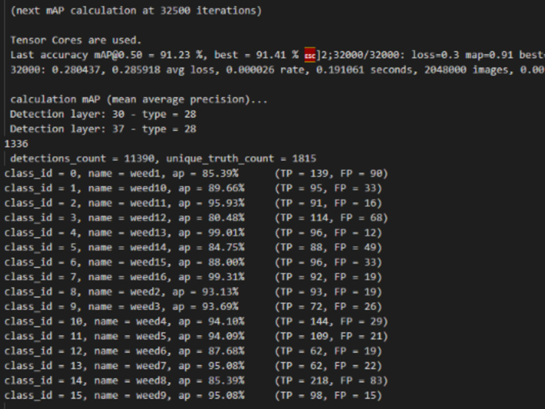545x409 pixels.
Task: Click the weed16 ap = 99.31% row
Action: [x=193, y=277]
